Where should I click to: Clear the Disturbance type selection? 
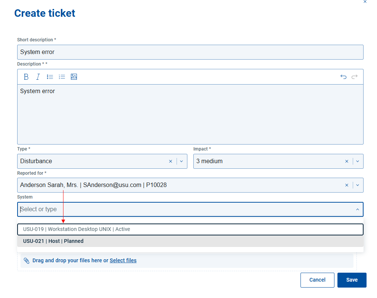pos(171,161)
